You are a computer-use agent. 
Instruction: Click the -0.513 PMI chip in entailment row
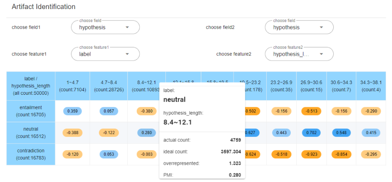point(311,111)
